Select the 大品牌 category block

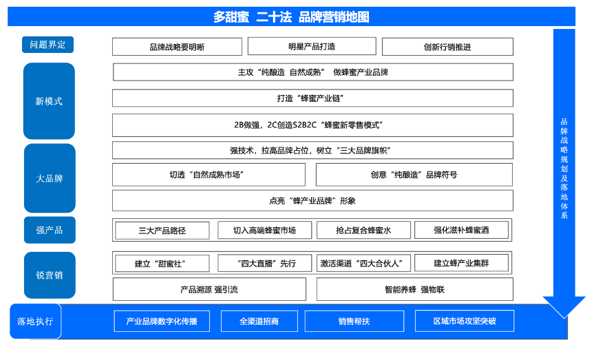(49, 178)
